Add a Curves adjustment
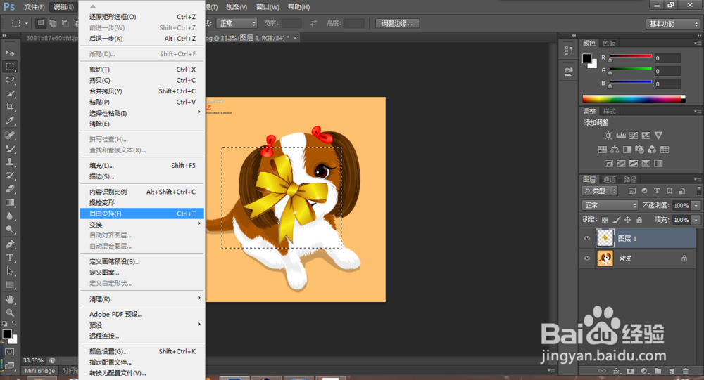The height and width of the screenshot is (380, 704). point(634,136)
